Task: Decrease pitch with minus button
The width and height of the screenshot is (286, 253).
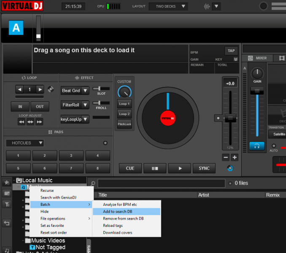Action: pyautogui.click(x=226, y=157)
